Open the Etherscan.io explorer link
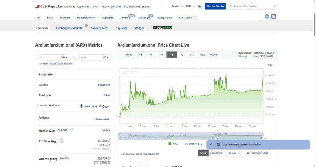316x167 pixels. click(101, 119)
